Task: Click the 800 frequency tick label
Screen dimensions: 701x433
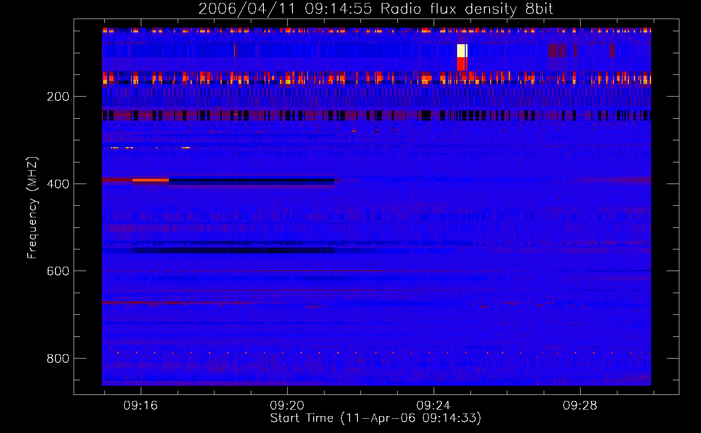Action: 58,359
